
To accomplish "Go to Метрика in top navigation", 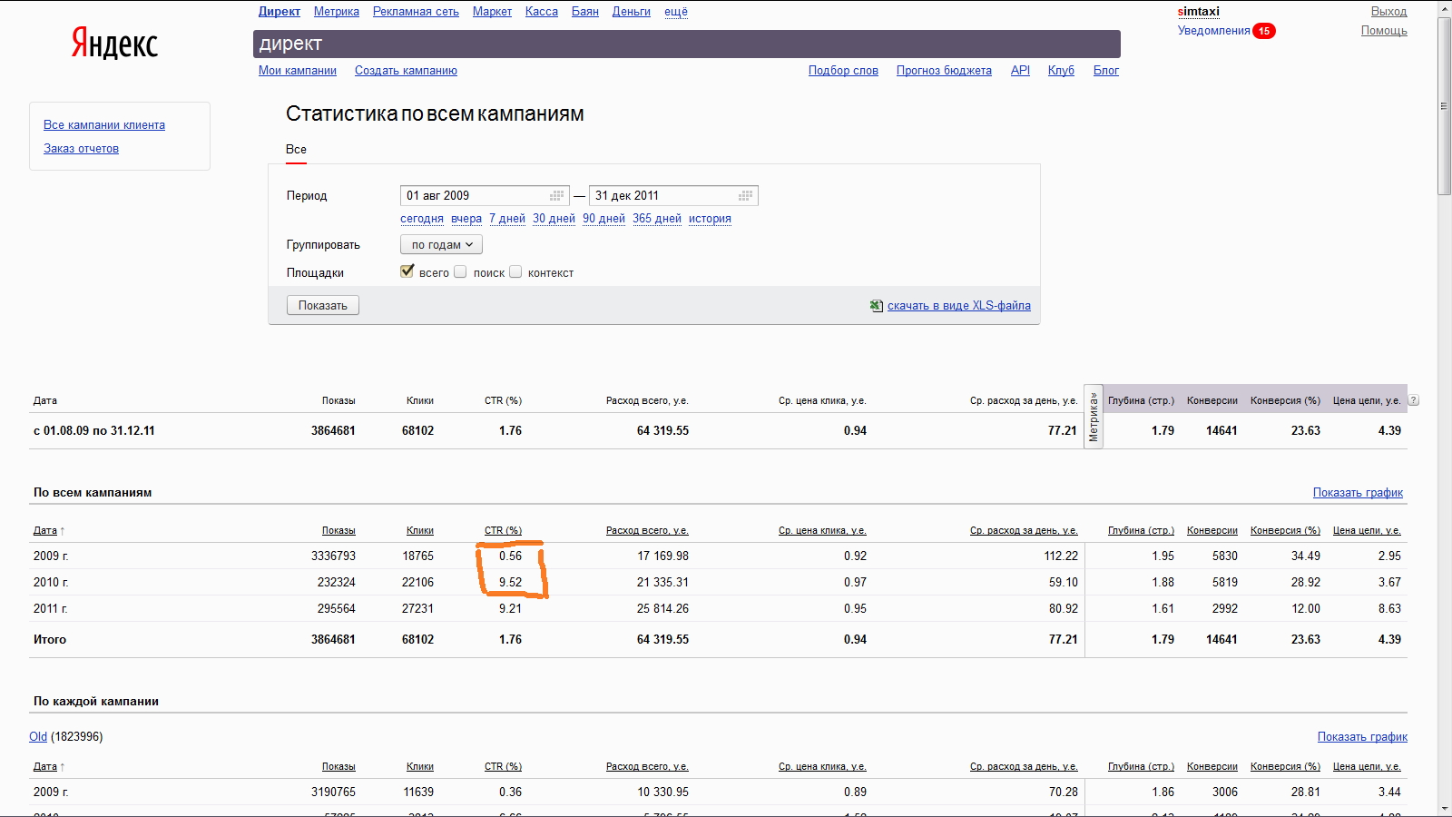I will tap(337, 12).
